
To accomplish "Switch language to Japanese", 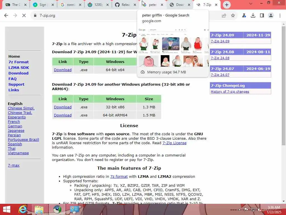I will point(16,130).
